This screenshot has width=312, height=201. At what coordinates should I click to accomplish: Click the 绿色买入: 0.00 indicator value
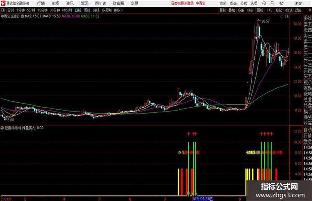click(x=33, y=128)
